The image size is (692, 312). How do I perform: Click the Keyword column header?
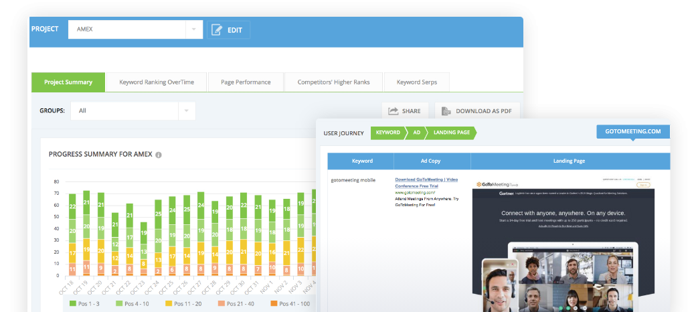[x=361, y=161]
